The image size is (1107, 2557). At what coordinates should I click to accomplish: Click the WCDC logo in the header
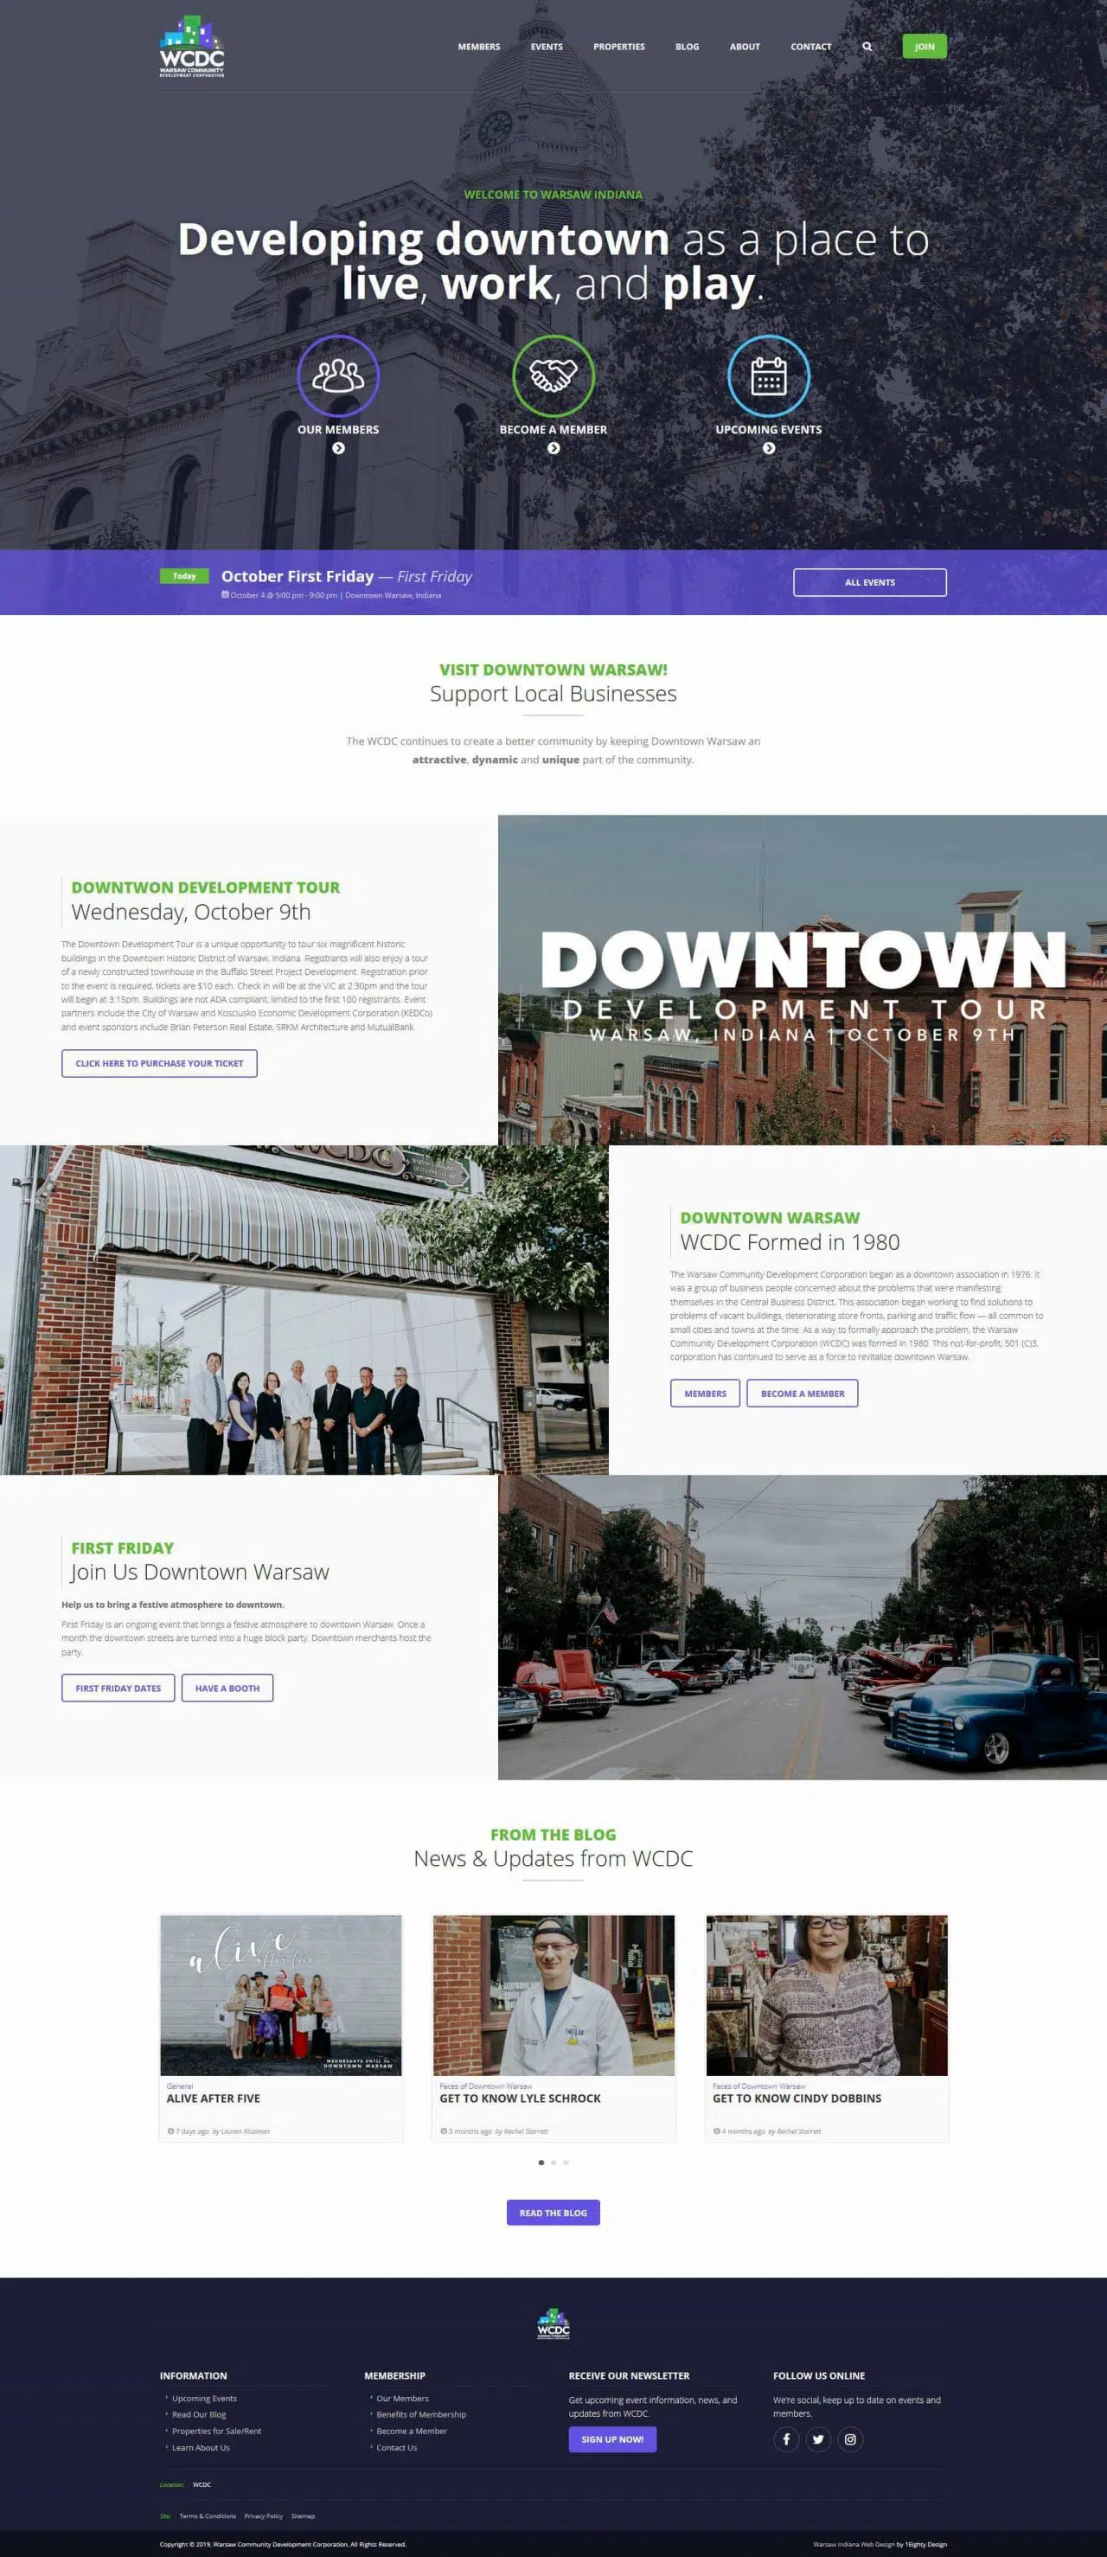[192, 46]
